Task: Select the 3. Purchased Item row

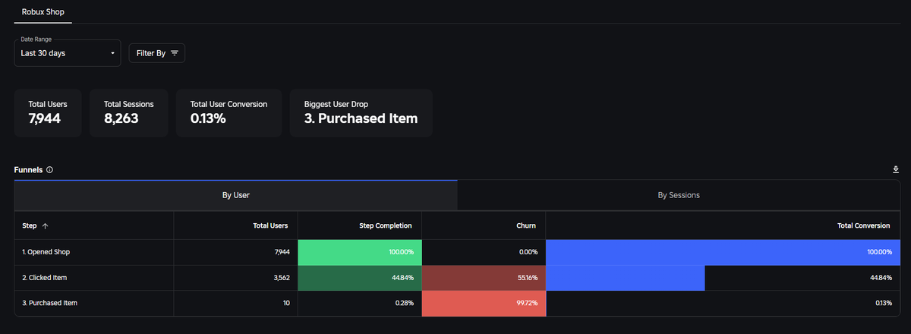Action: click(x=457, y=303)
